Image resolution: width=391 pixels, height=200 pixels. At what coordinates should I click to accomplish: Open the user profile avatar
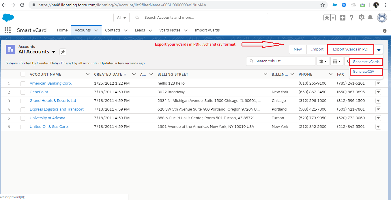382,18
